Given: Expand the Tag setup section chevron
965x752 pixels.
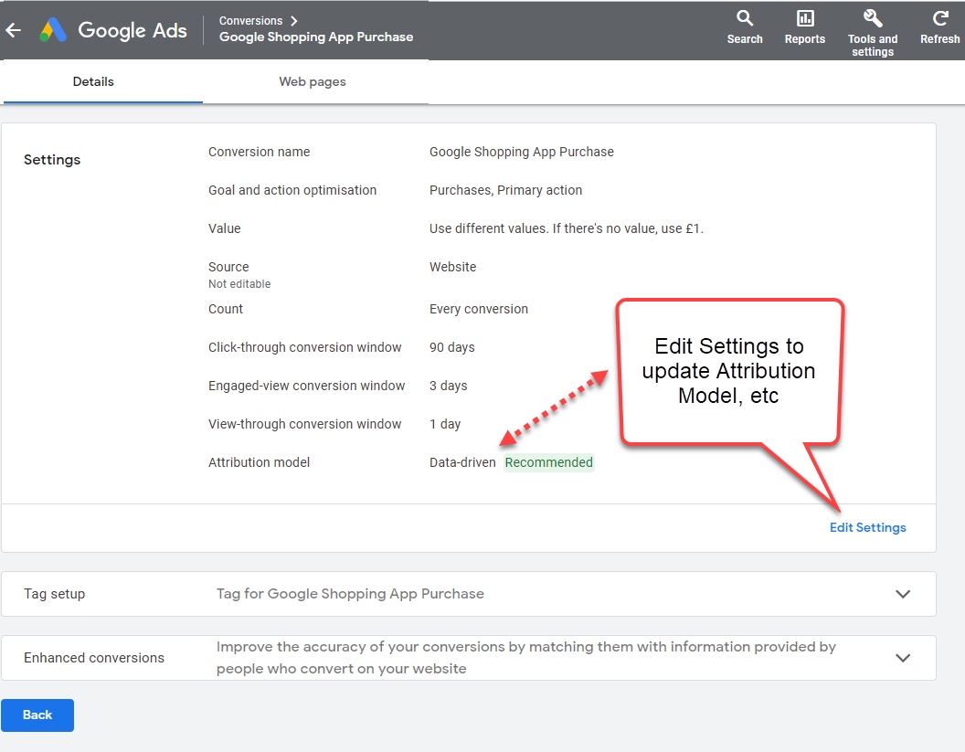Looking at the screenshot, I should coord(903,594).
